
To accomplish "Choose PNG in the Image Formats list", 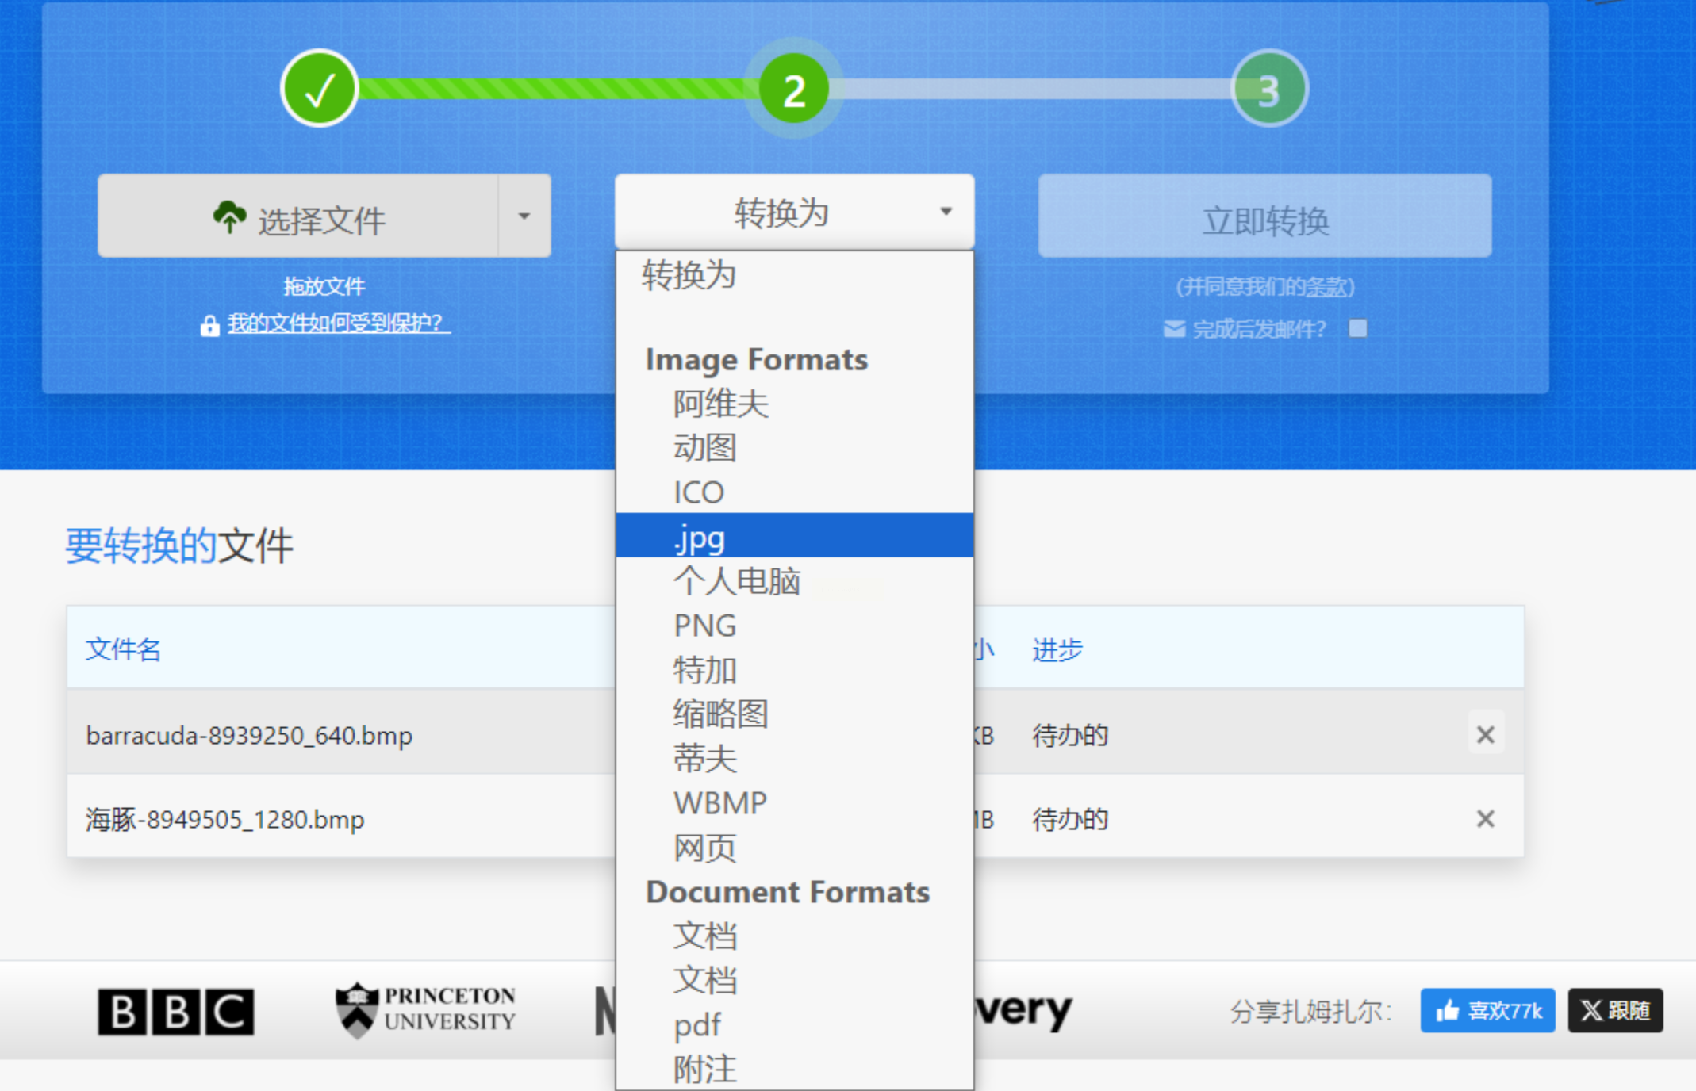I will click(705, 625).
